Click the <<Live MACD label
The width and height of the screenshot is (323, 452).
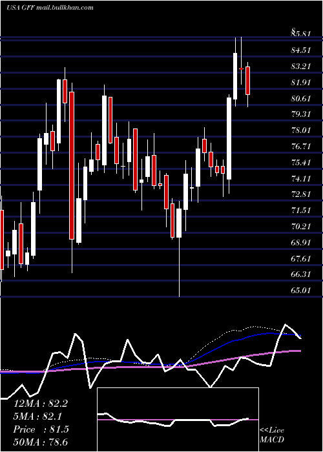click(x=272, y=435)
